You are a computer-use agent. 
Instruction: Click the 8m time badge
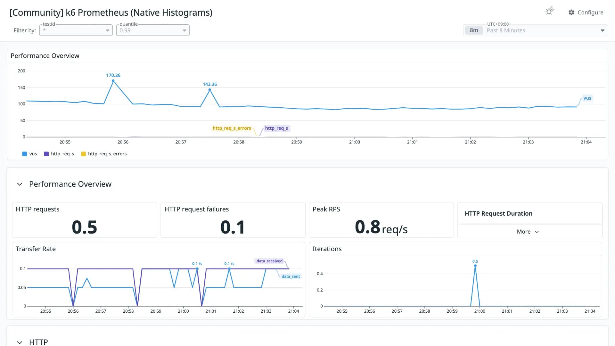pyautogui.click(x=474, y=30)
